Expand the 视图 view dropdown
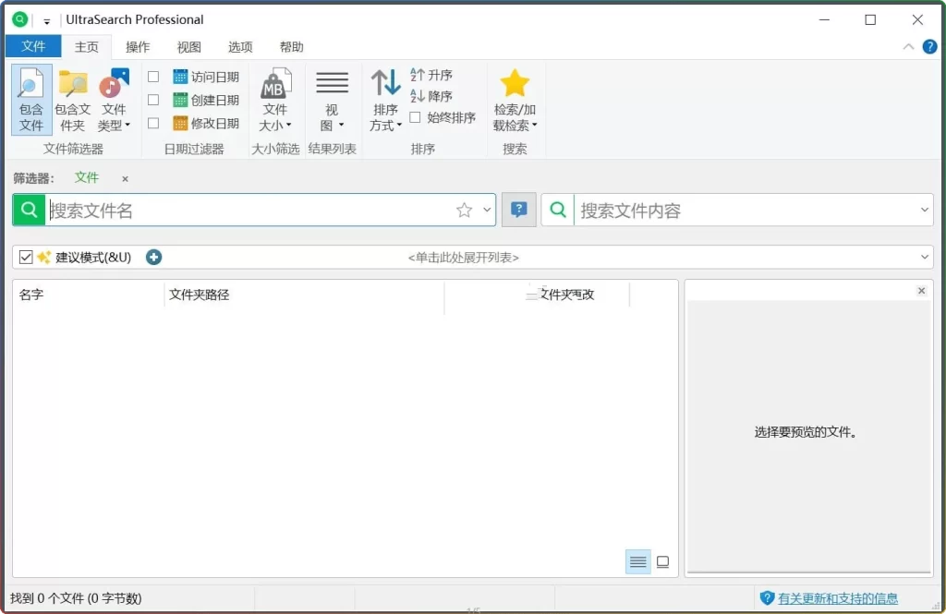Viewport: 946px width, 614px height. [x=332, y=116]
